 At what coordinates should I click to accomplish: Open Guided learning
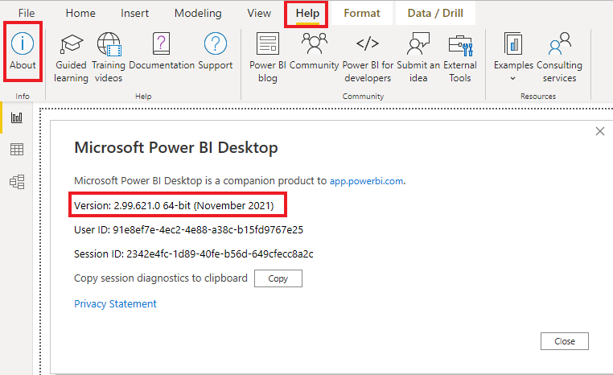[71, 58]
